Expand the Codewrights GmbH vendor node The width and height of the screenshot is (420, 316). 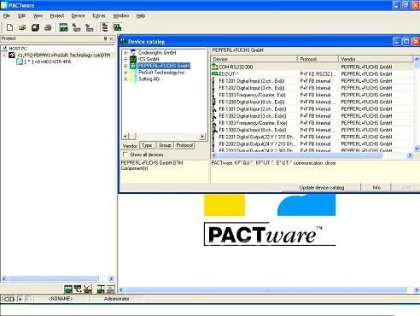click(125, 53)
